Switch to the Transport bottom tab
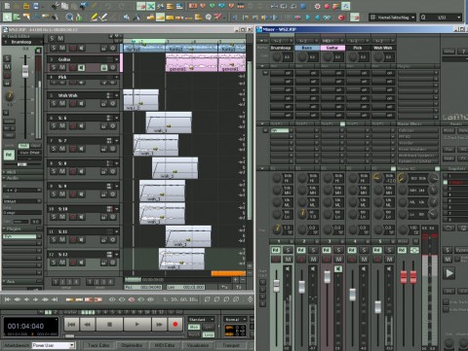This screenshot has width=468, height=351. 231,345
